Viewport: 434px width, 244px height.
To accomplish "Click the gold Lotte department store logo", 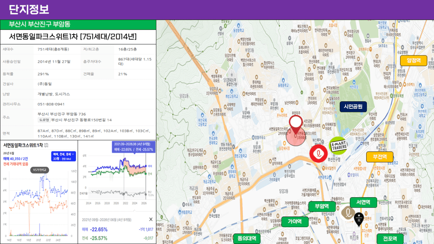I will tap(348, 212).
